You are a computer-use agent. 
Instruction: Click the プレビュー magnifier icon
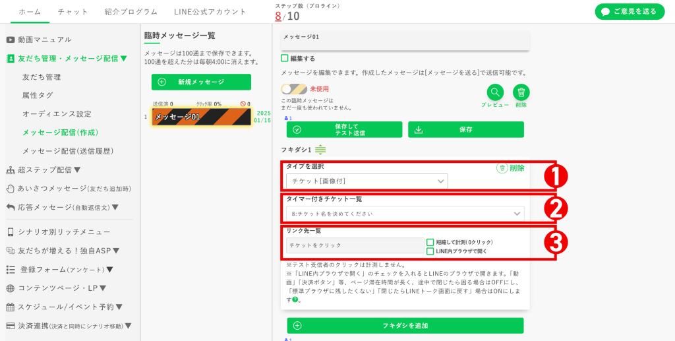[x=495, y=92]
